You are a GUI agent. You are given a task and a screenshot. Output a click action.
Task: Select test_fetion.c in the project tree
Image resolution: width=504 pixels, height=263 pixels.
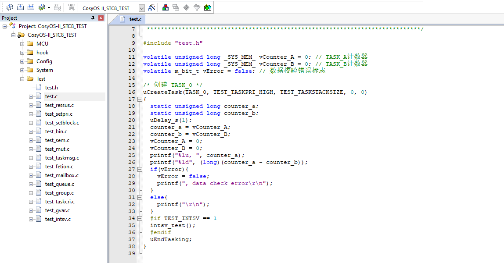[59, 167]
